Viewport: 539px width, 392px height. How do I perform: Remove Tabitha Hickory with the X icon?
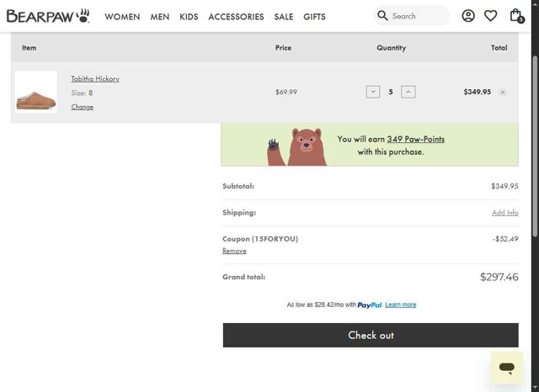(503, 92)
